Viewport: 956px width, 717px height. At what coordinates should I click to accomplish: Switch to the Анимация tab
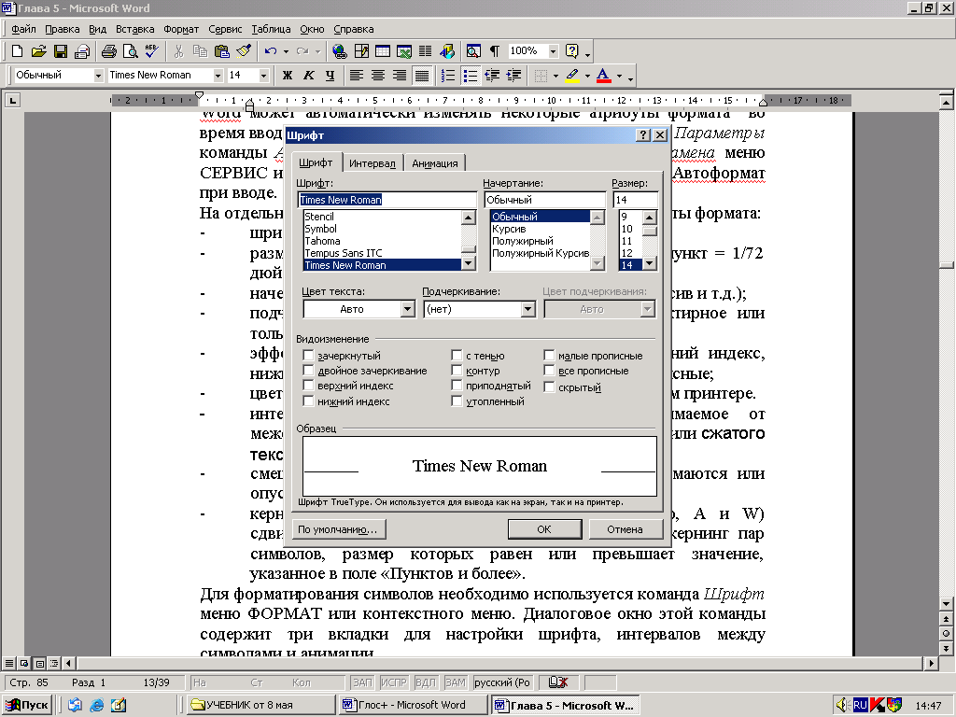click(435, 163)
